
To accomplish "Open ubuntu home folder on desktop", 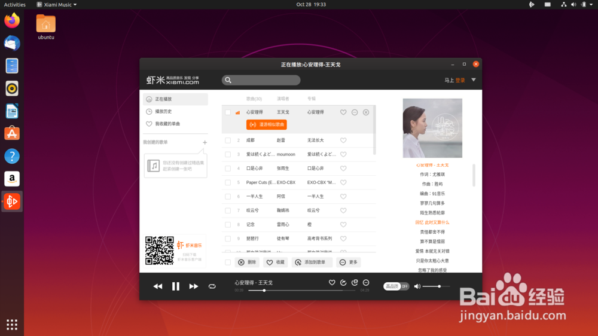I will click(x=46, y=27).
